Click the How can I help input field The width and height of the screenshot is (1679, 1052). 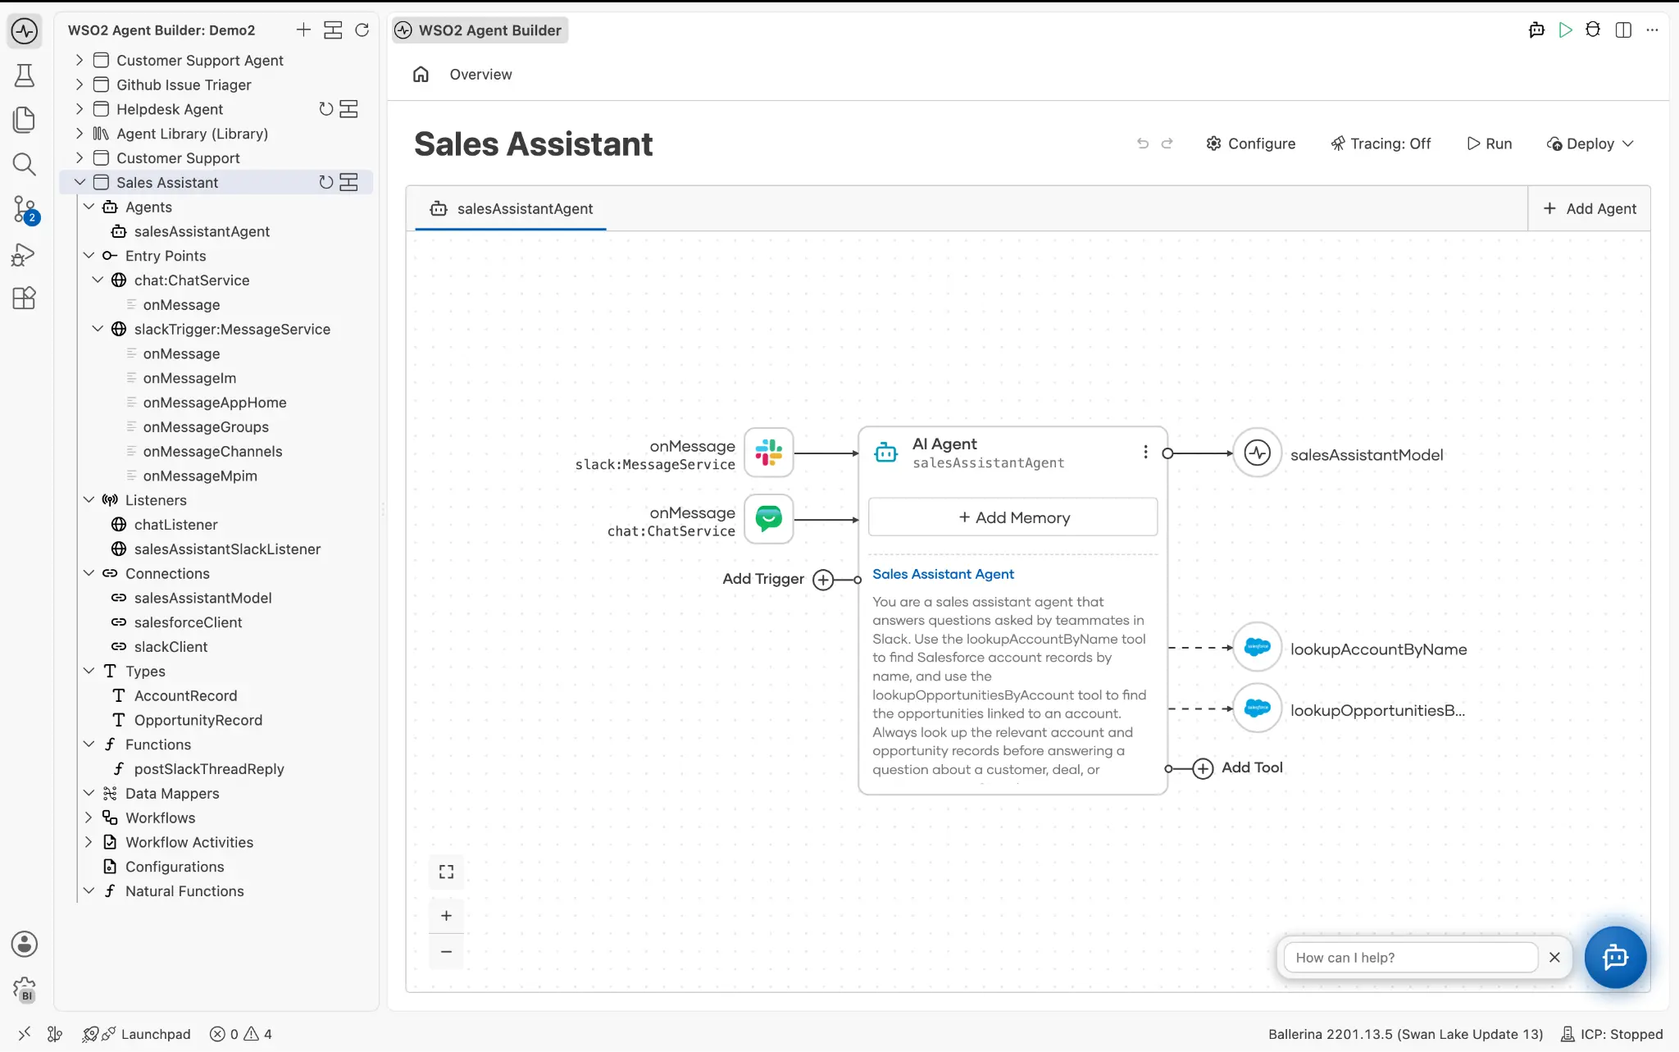click(1410, 957)
